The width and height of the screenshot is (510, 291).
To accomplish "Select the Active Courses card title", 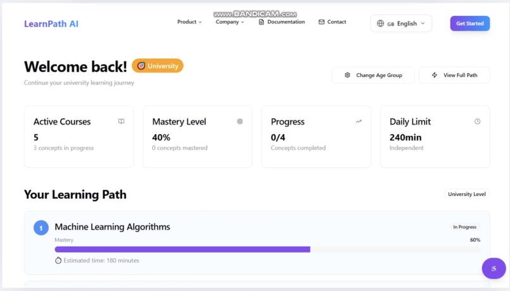I will click(x=62, y=121).
